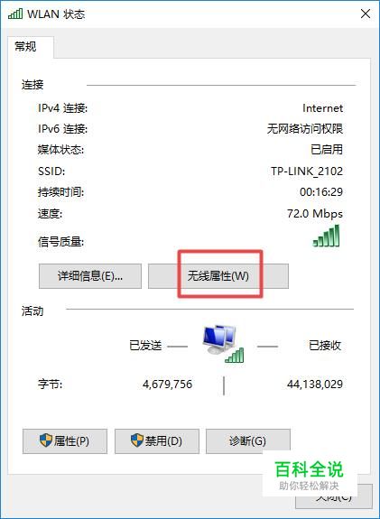This screenshot has width=380, height=519.
Task: Open 属性(P) properties
Action: pos(65,441)
